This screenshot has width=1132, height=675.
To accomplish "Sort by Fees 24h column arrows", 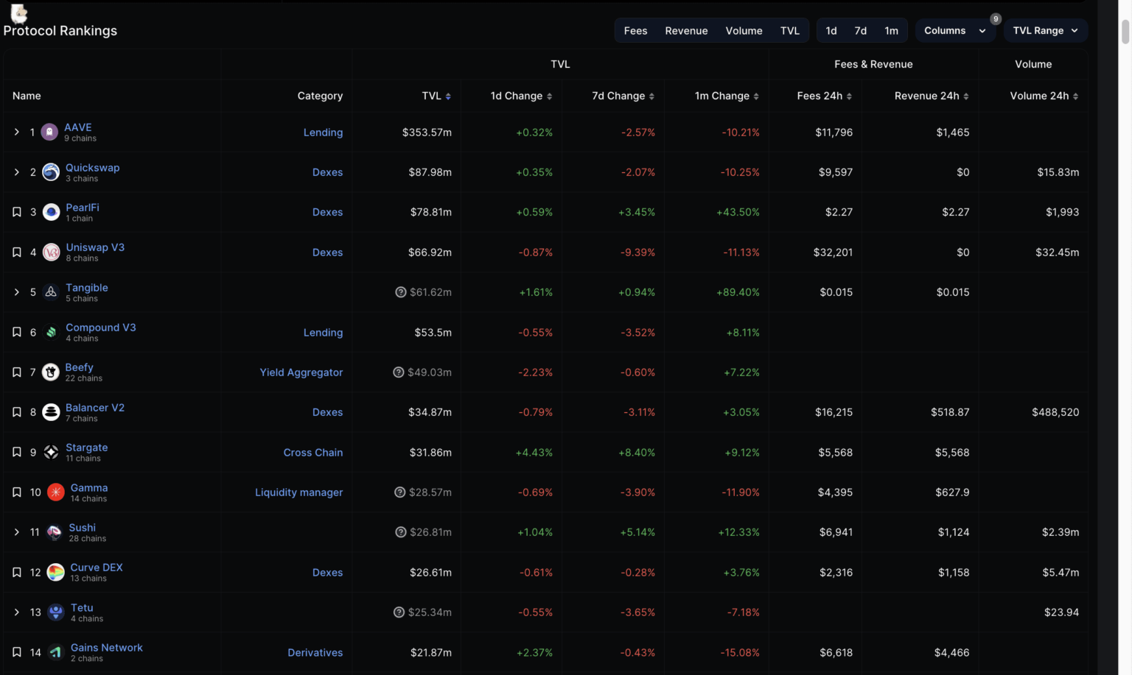I will tap(849, 96).
